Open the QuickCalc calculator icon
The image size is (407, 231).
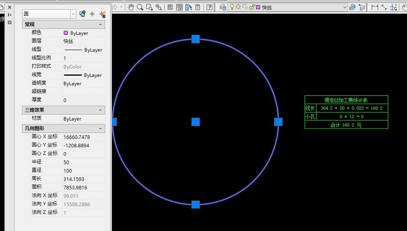click(x=198, y=7)
